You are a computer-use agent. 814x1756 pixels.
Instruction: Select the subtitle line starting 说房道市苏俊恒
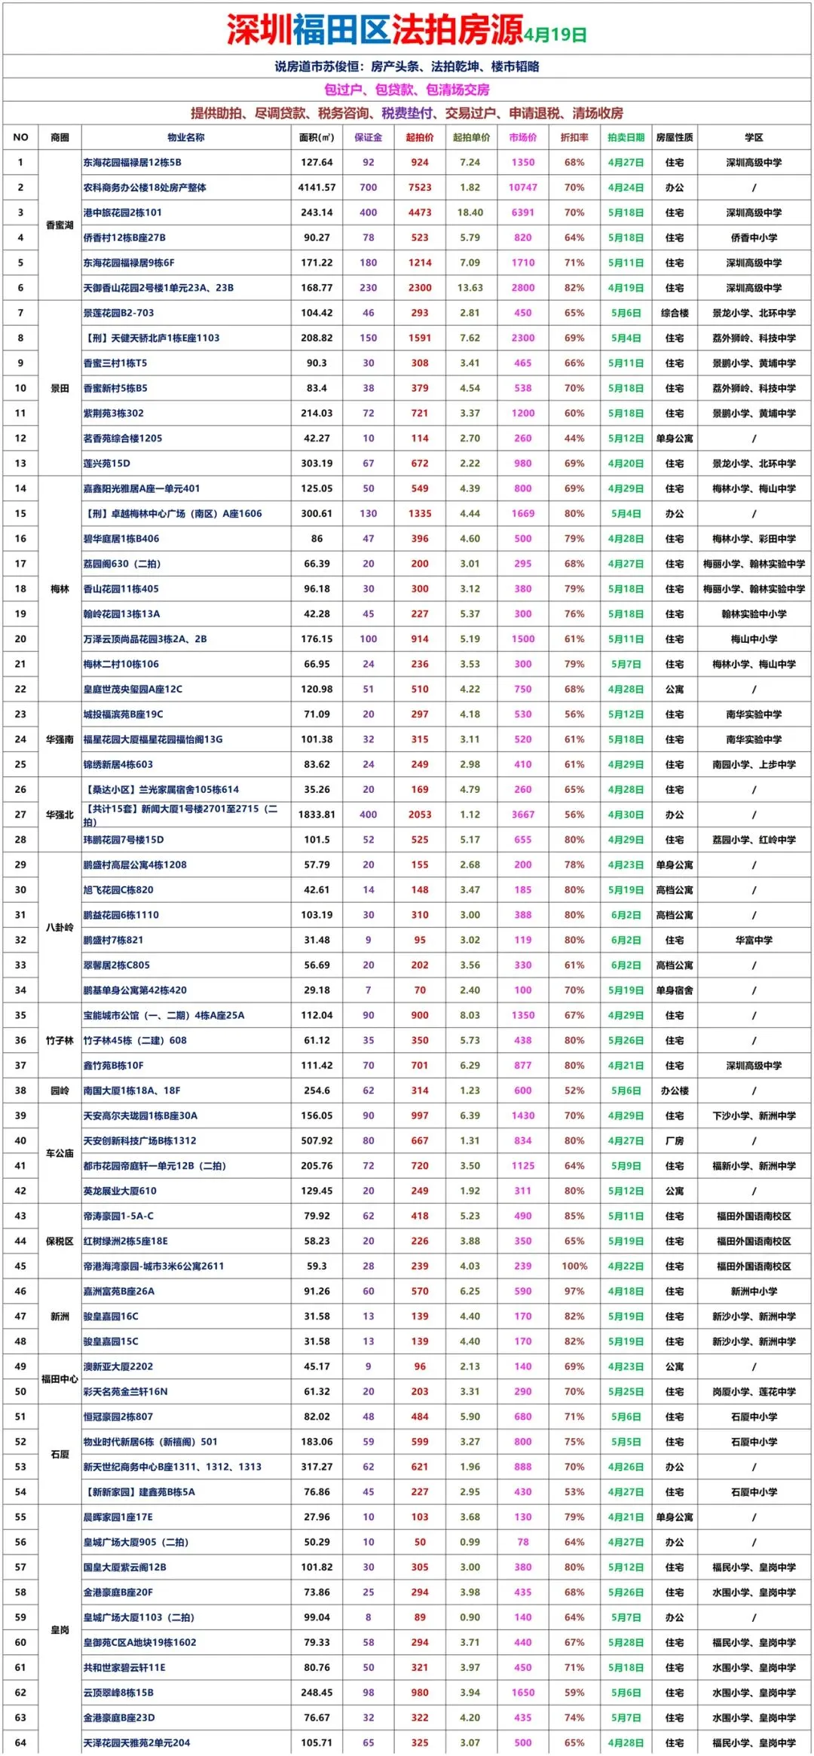(407, 66)
